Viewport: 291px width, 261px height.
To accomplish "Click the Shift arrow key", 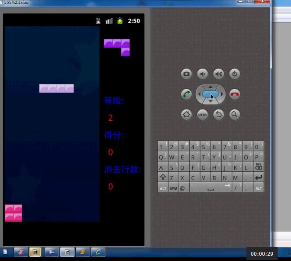I will tap(163, 177).
